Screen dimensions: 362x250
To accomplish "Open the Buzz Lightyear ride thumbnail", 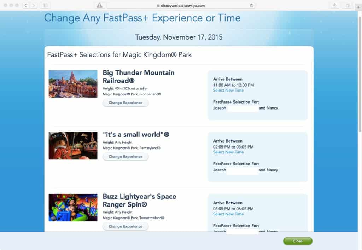I will pos(73,208).
